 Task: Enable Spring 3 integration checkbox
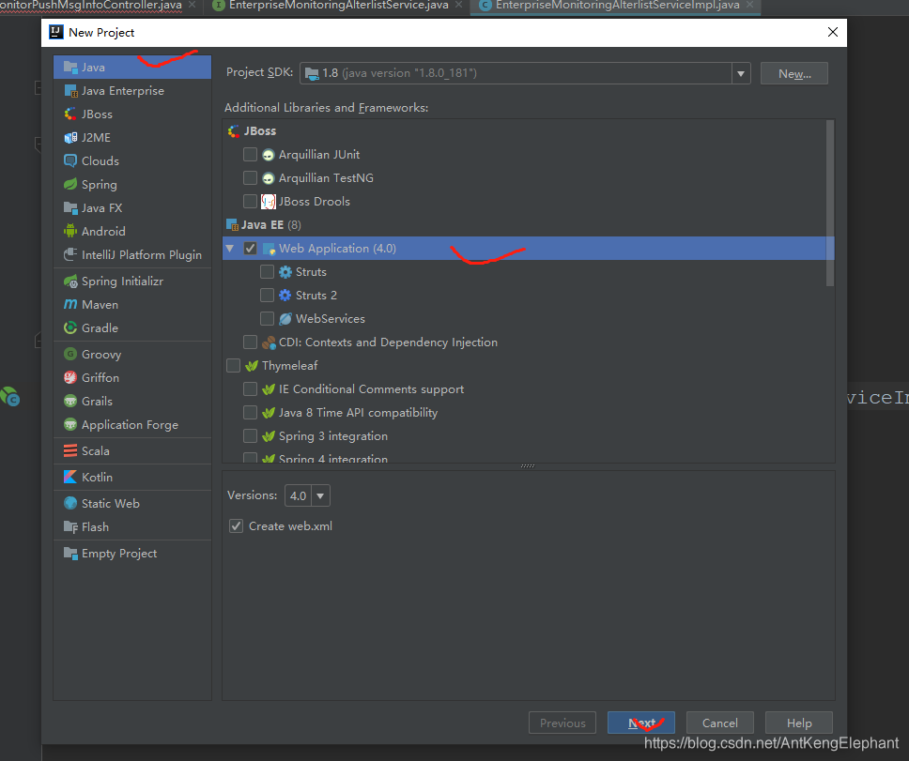click(250, 436)
